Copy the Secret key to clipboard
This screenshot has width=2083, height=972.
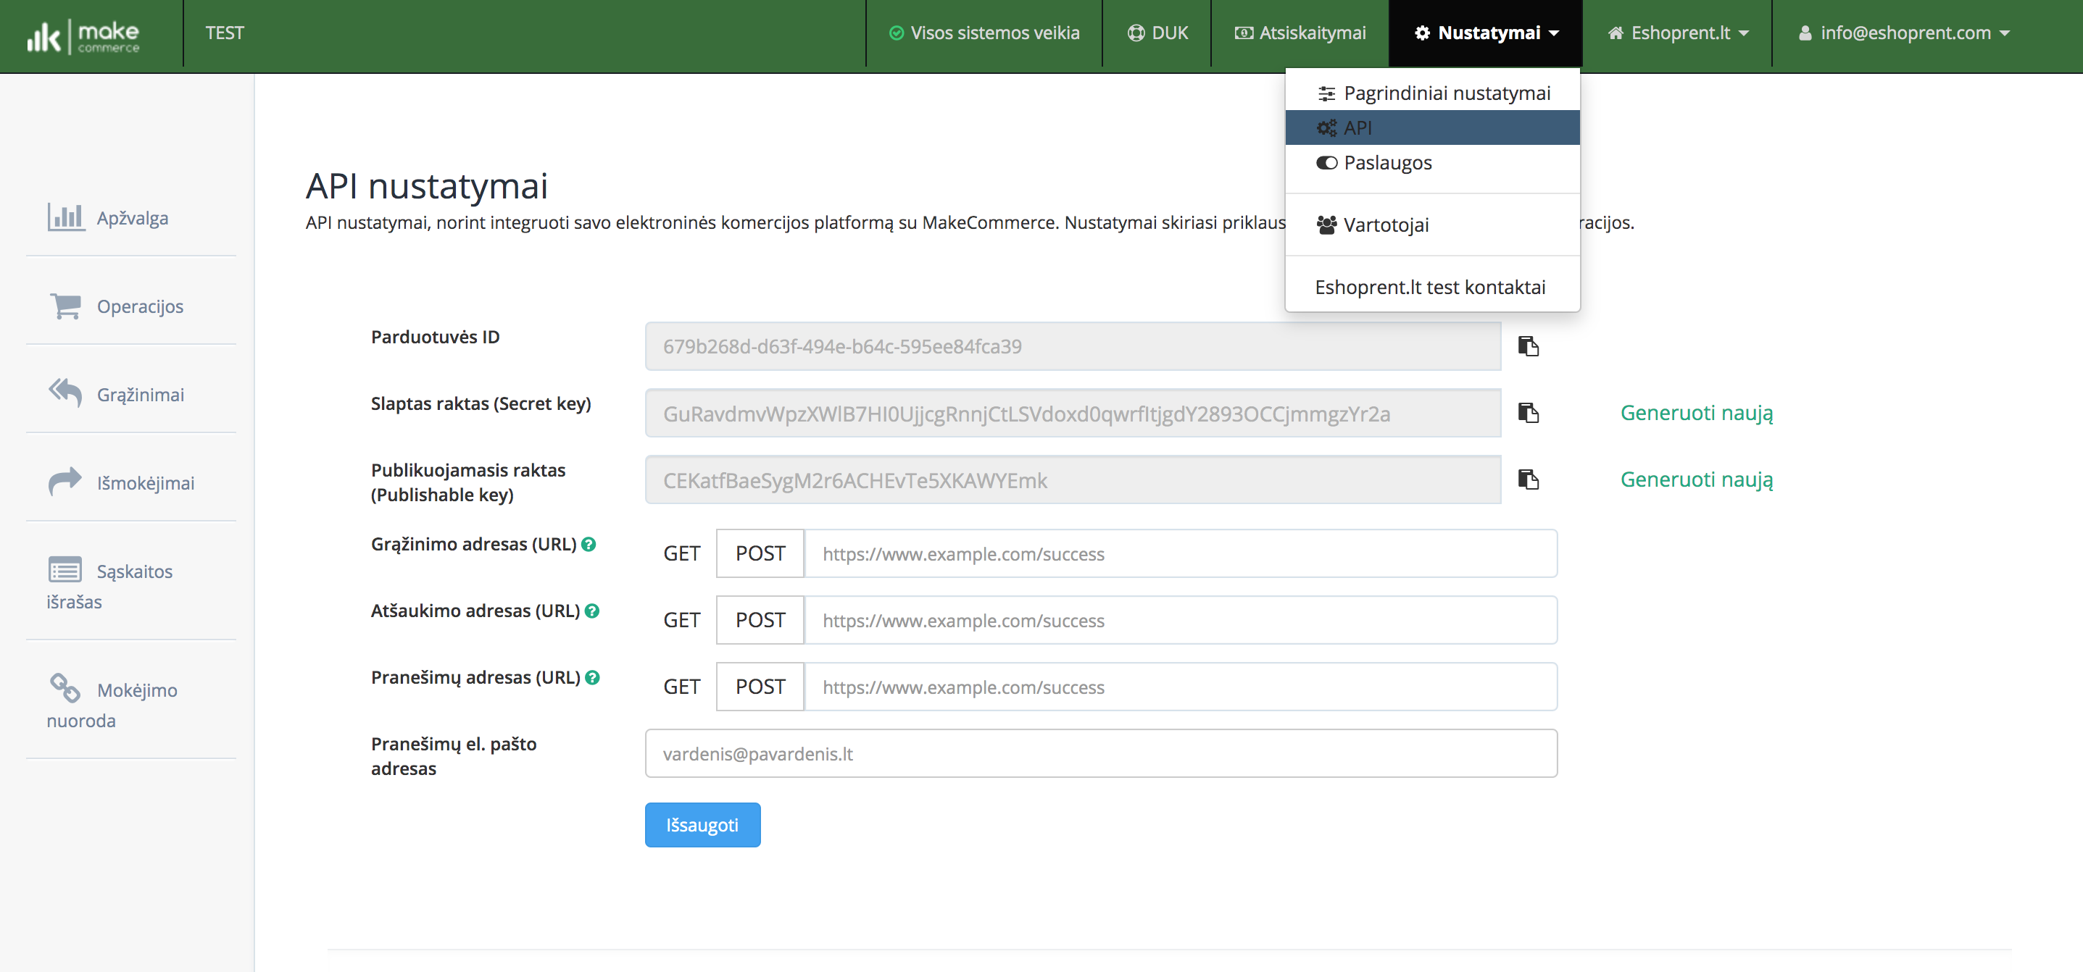[1528, 413]
